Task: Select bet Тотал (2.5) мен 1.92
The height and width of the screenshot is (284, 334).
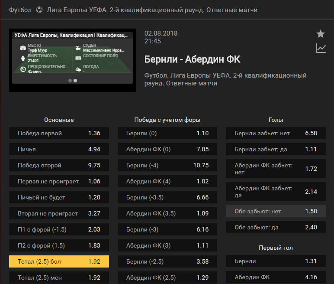Action: coord(59,277)
